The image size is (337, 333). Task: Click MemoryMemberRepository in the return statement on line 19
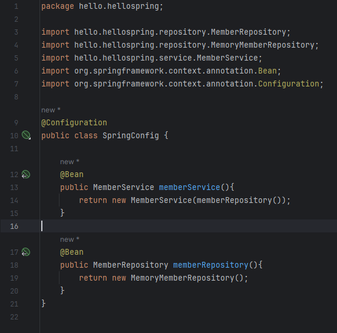pos(183,278)
